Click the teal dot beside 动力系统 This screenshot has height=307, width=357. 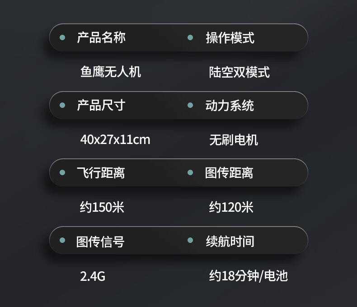[190, 105]
